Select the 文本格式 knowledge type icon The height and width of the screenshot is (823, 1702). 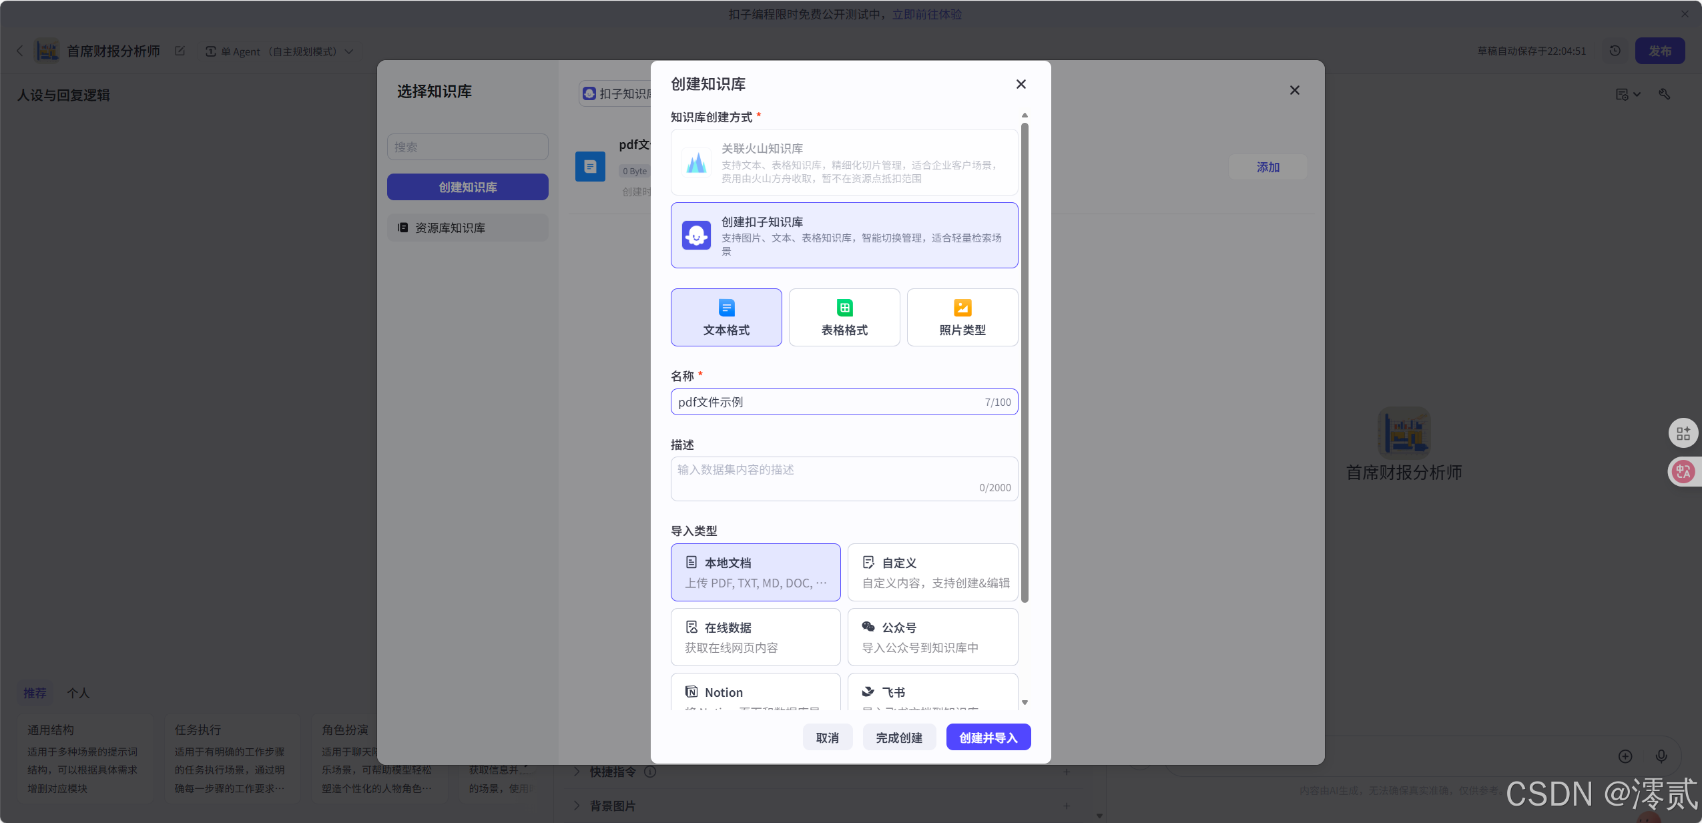(x=725, y=317)
